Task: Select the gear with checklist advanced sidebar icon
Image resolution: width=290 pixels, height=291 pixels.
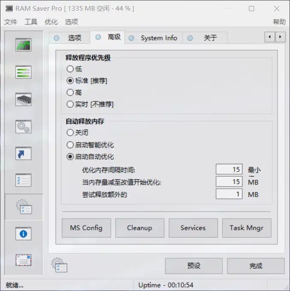Action: pyautogui.click(x=24, y=207)
